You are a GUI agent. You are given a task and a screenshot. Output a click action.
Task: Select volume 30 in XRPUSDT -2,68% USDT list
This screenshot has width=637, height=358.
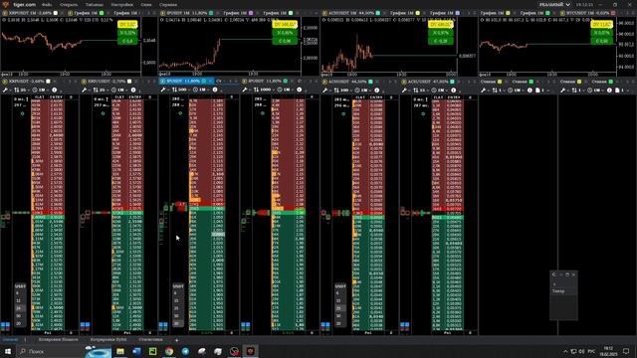pyautogui.click(x=19, y=316)
